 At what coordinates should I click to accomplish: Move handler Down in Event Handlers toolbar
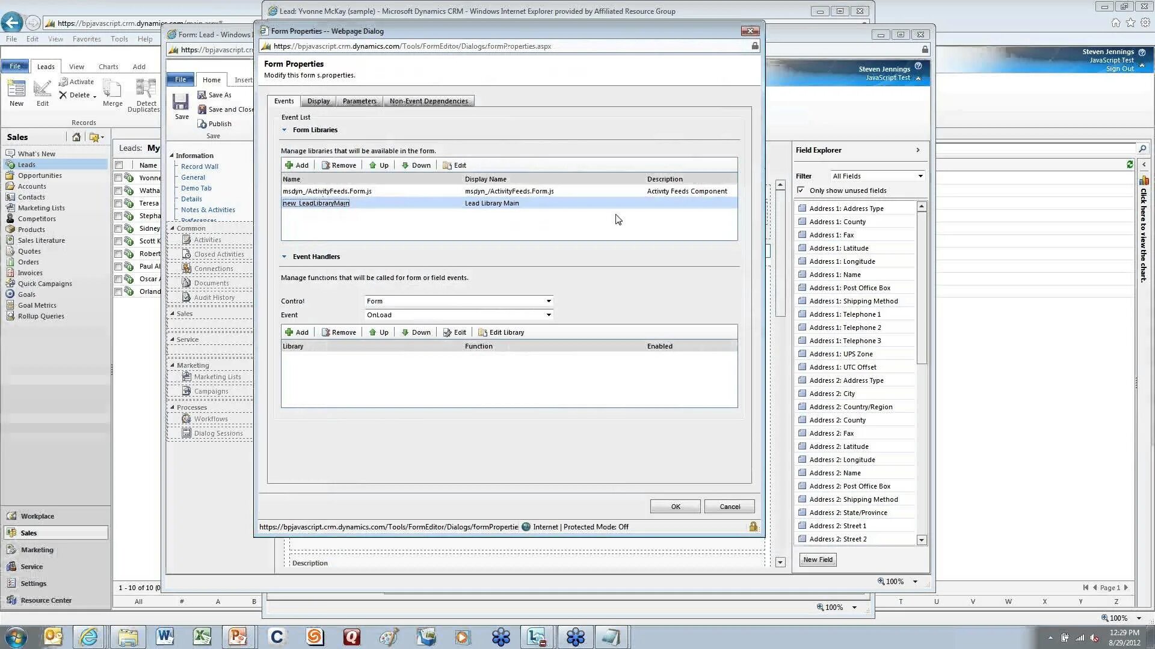click(x=416, y=332)
